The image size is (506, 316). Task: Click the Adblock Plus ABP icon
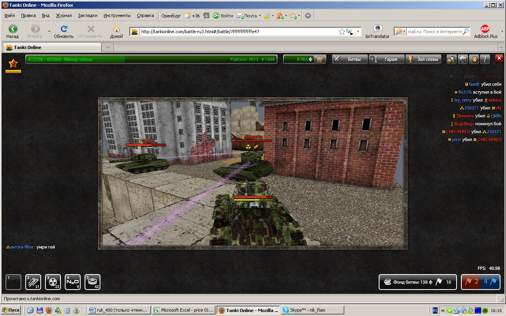[485, 29]
